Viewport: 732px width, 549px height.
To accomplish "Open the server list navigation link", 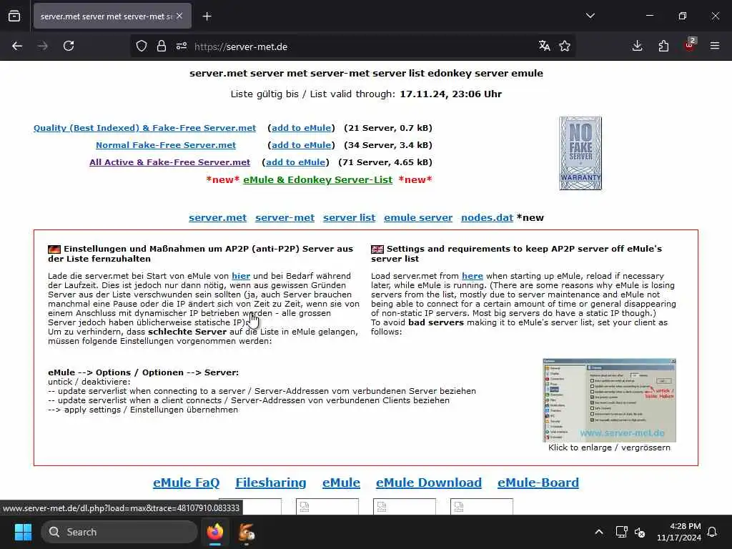I will [x=349, y=217].
